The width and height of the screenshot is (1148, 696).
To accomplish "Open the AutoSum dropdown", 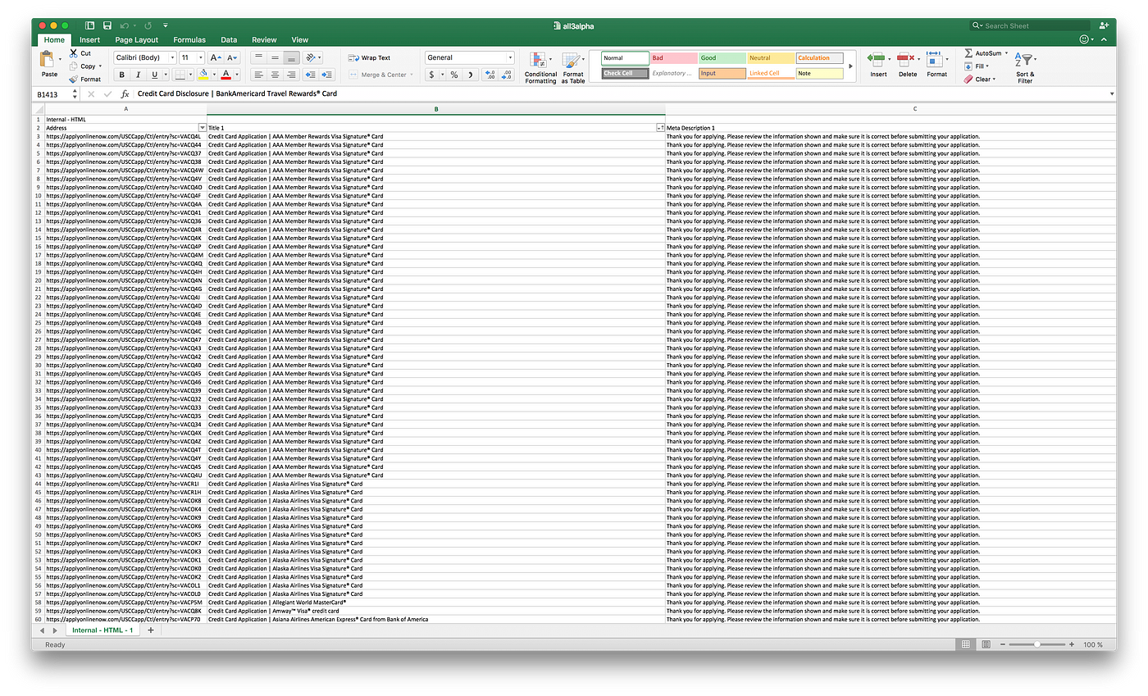I will coord(1008,53).
